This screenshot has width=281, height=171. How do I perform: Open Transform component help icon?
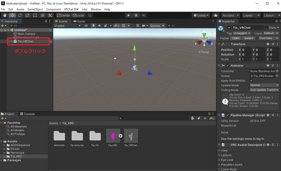[x=268, y=44]
